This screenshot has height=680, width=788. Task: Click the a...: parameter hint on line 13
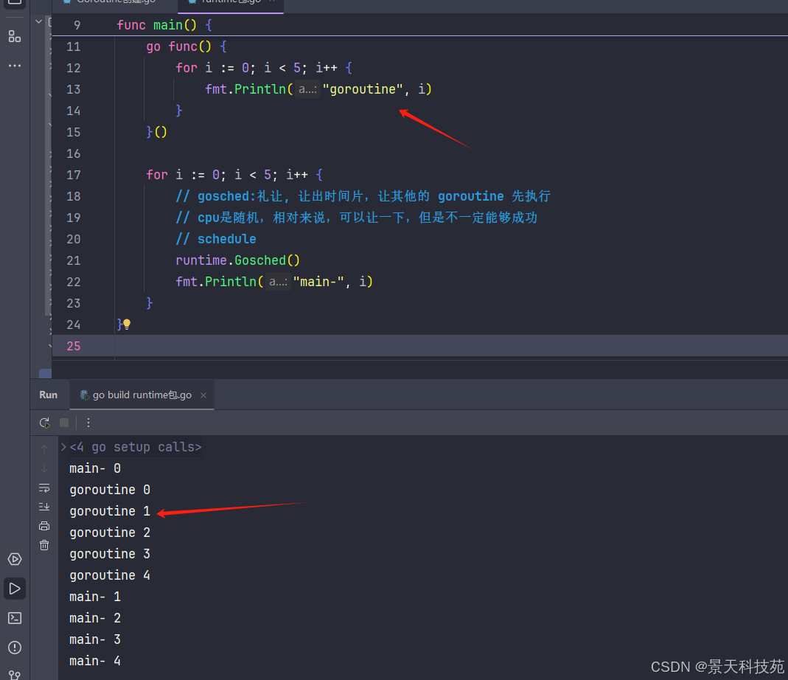point(307,89)
